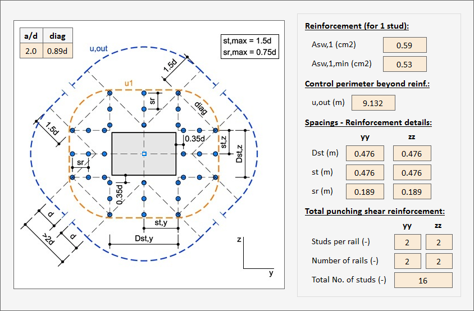The width and height of the screenshot is (474, 311).
Task: Click the 'st,z' dimension label
Action: pyautogui.click(x=224, y=142)
